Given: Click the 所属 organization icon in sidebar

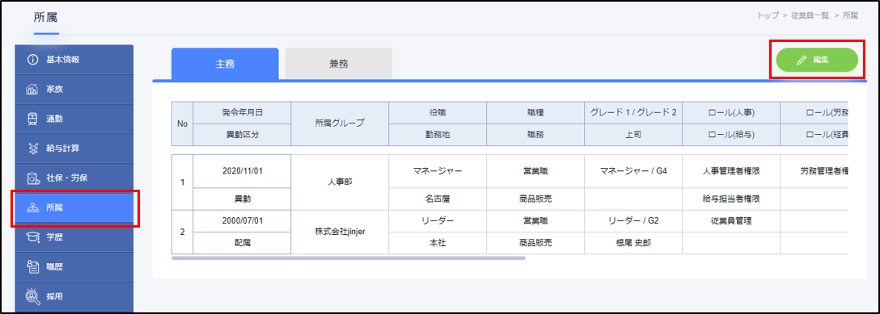Looking at the screenshot, I should point(32,207).
